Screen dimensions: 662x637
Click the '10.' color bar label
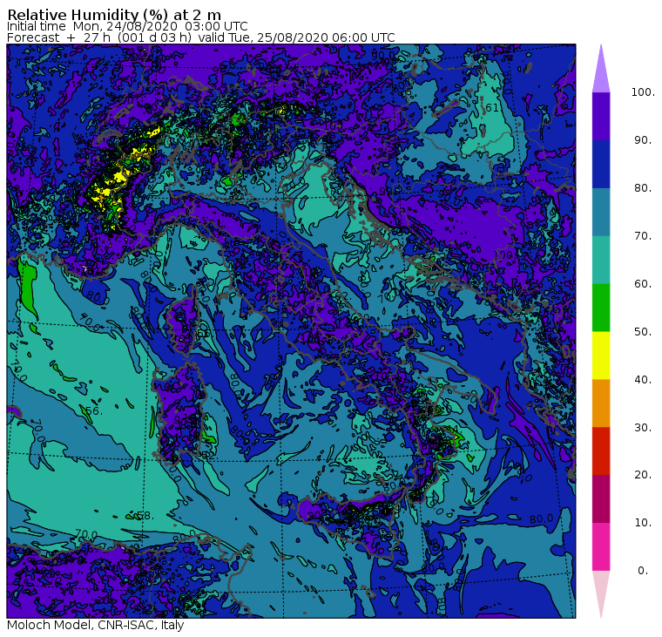coord(643,523)
